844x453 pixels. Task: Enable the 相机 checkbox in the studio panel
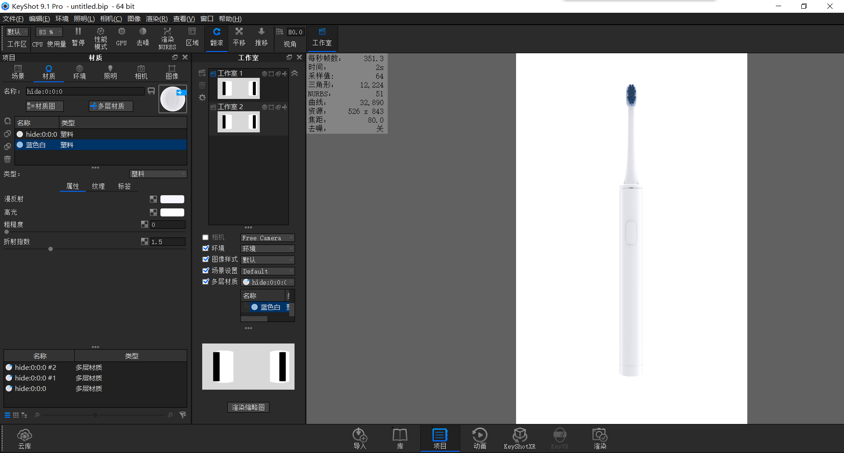tap(205, 237)
